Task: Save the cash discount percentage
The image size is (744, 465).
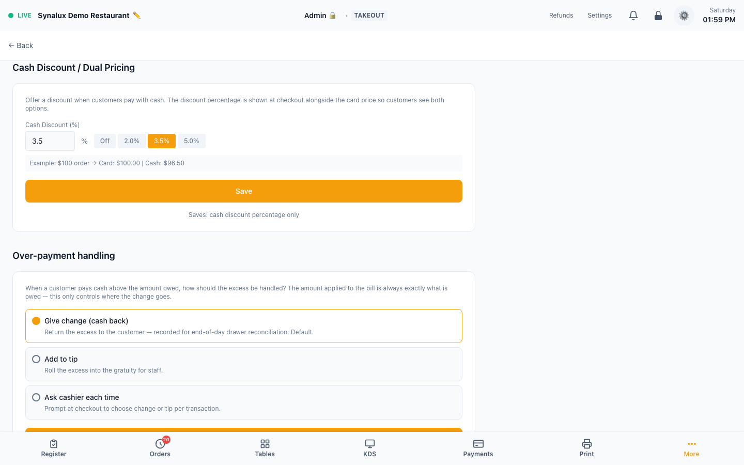Action: point(244,191)
